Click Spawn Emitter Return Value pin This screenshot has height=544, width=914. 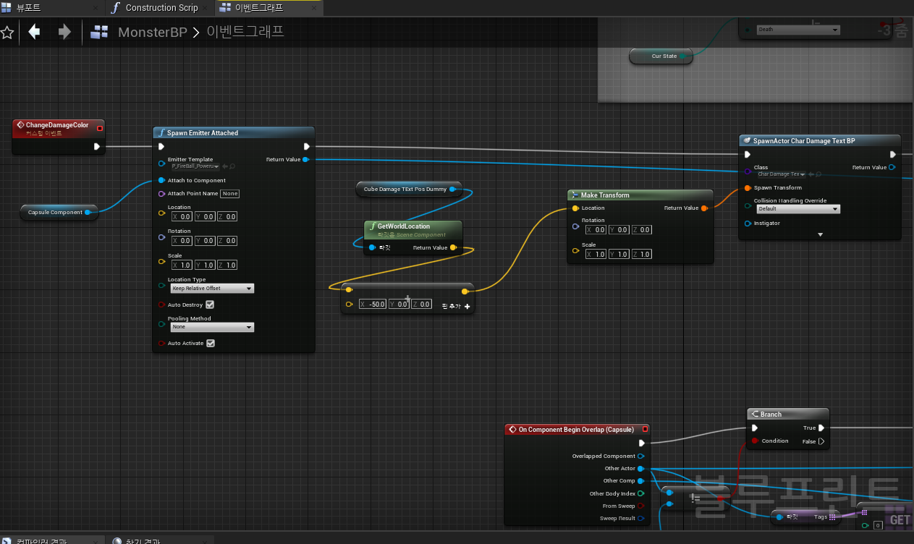pyautogui.click(x=306, y=159)
